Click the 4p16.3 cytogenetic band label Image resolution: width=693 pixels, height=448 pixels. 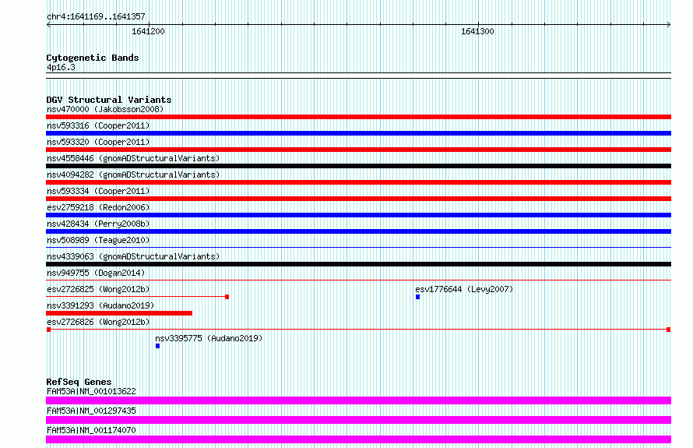pyautogui.click(x=61, y=68)
